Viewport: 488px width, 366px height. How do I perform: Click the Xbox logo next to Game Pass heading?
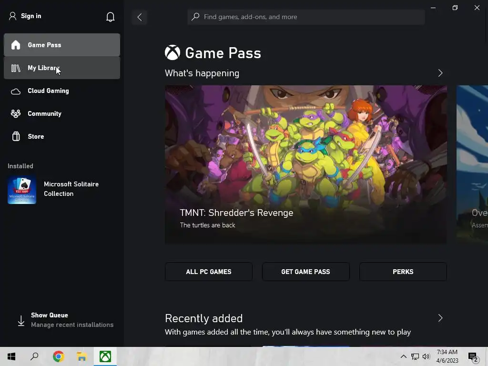[173, 52]
